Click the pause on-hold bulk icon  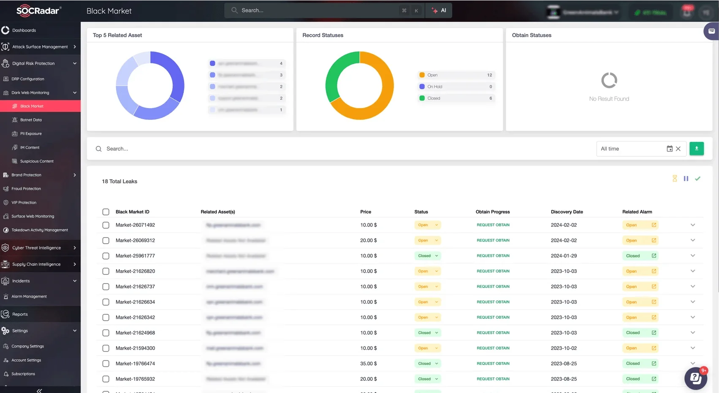pos(686,179)
